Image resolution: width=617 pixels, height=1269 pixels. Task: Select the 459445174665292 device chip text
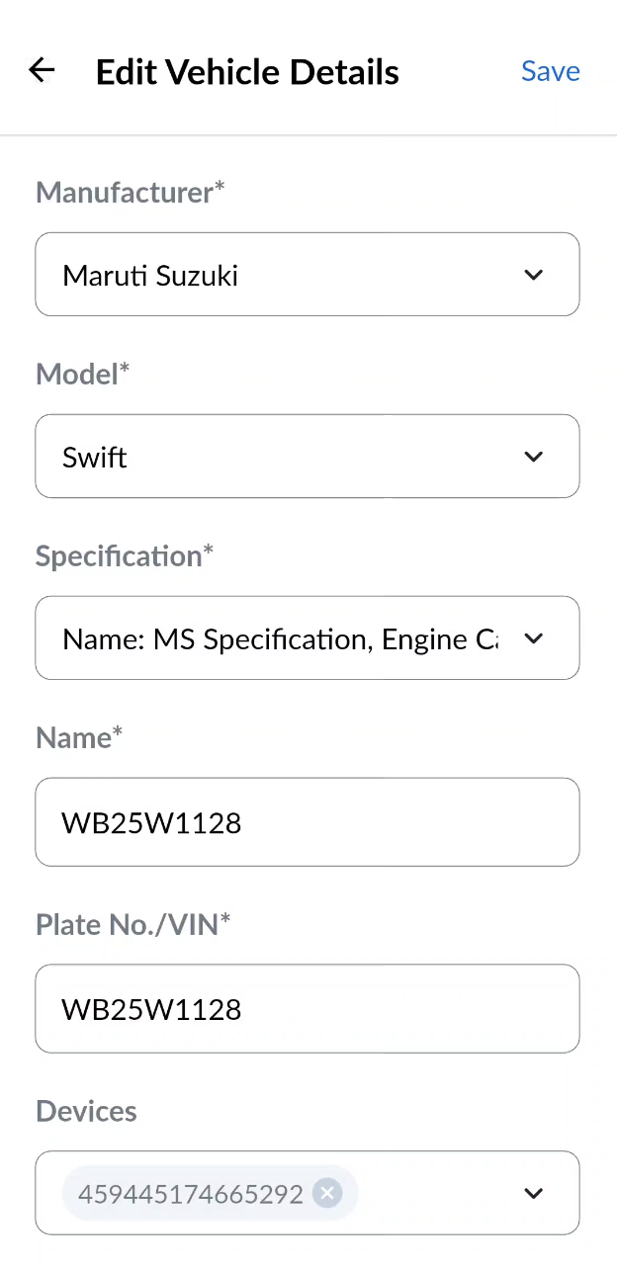click(x=191, y=1194)
